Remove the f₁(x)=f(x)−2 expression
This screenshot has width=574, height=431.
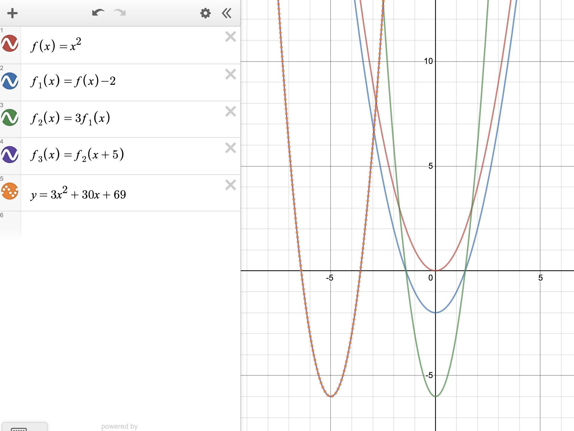click(230, 74)
